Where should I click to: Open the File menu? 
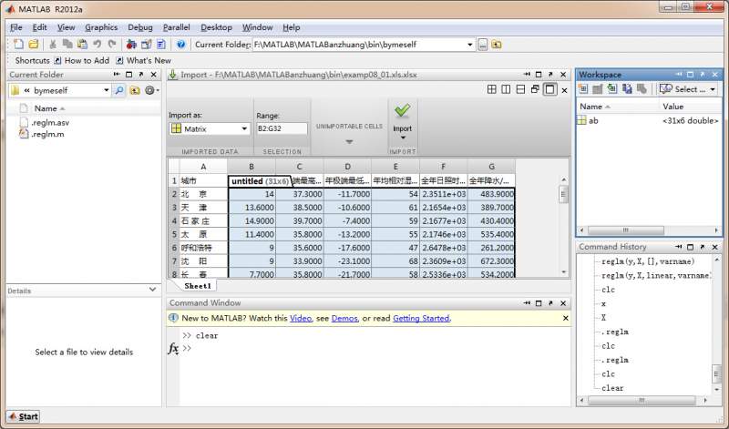click(16, 27)
